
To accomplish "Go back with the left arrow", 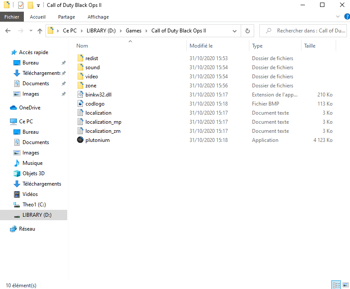I will [x=8, y=31].
